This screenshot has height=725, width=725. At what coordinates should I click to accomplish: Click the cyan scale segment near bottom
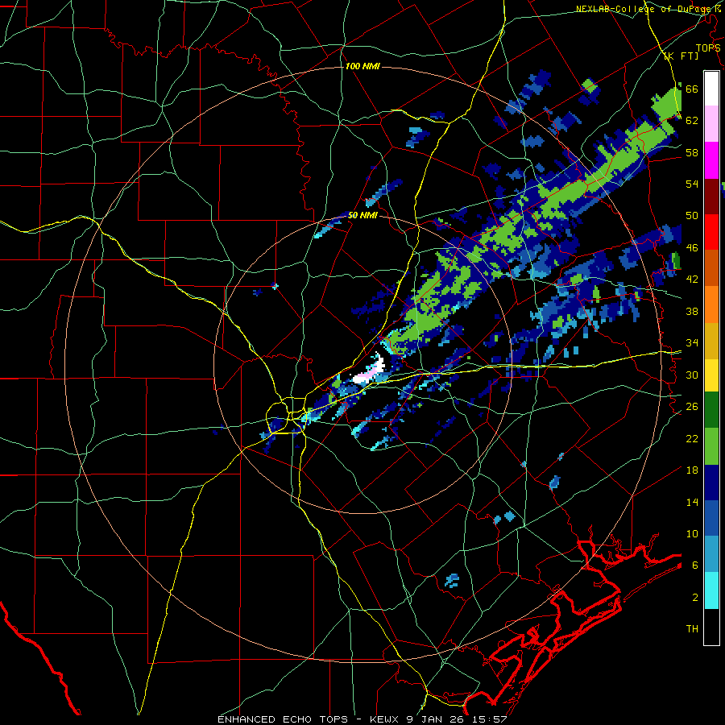coord(711,590)
